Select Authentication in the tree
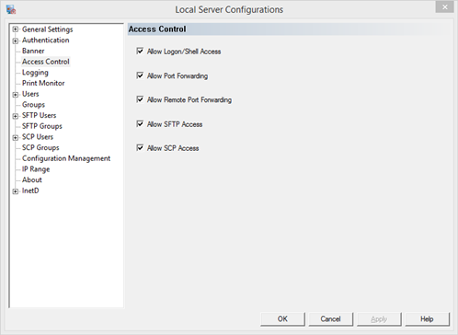Screen dimensions: 458x335 (x=45, y=40)
